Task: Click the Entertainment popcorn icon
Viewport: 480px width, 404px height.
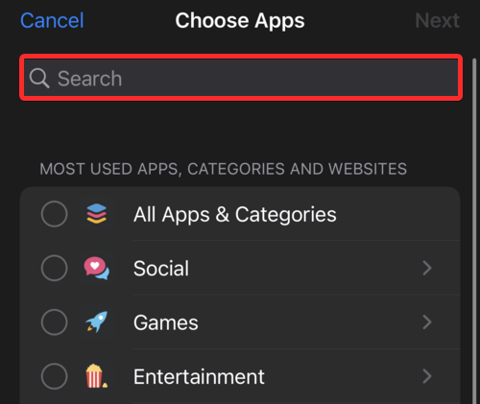Action: coord(96,376)
